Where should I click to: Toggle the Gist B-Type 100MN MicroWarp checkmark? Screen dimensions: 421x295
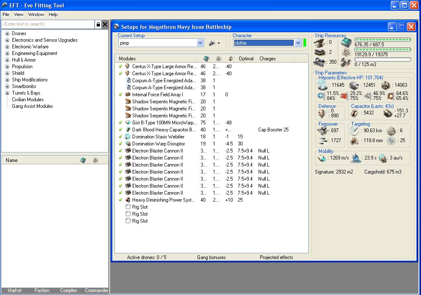click(x=120, y=122)
